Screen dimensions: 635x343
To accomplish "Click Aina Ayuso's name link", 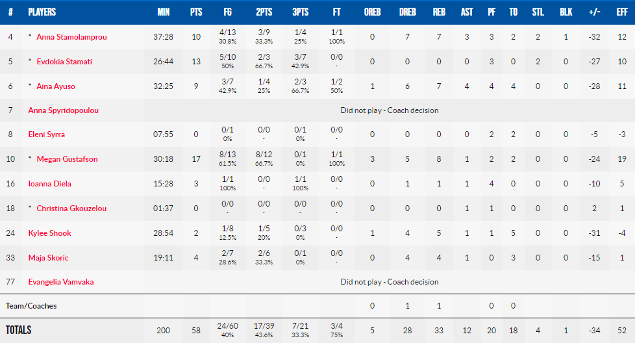I will [x=56, y=86].
